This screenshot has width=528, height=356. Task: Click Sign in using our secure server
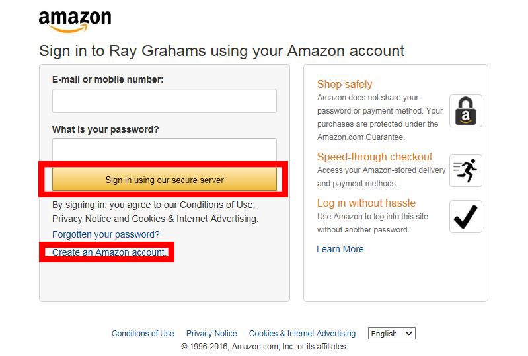coord(165,180)
